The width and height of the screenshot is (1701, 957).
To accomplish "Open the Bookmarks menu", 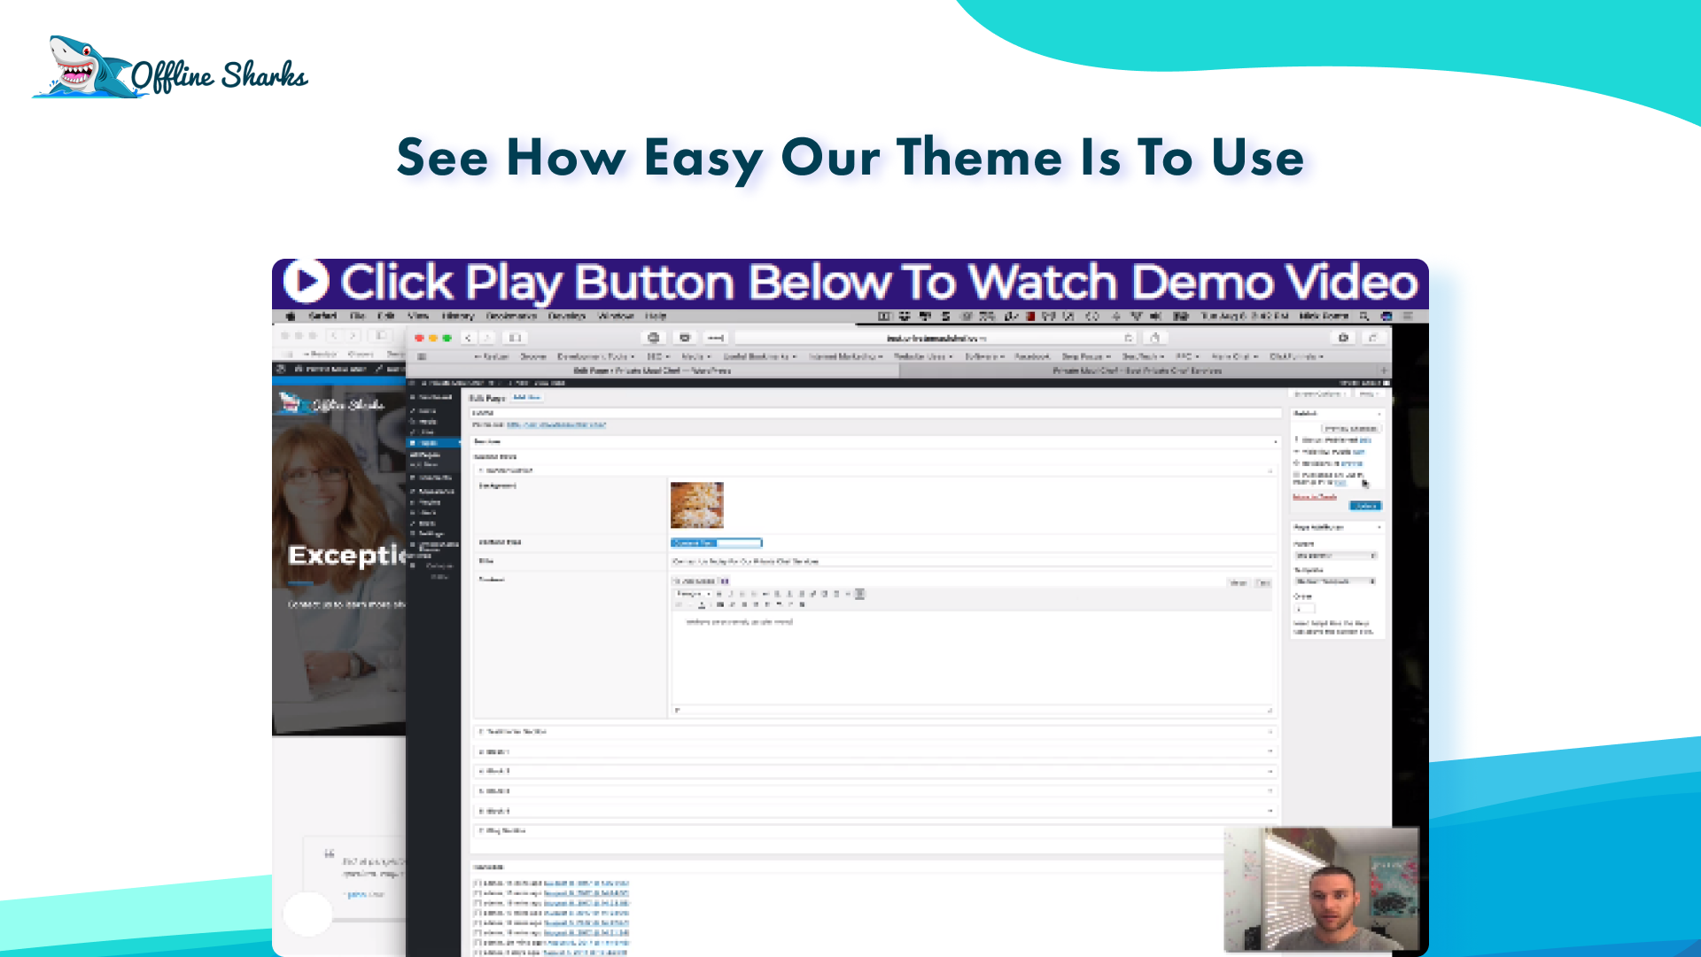I will (512, 315).
